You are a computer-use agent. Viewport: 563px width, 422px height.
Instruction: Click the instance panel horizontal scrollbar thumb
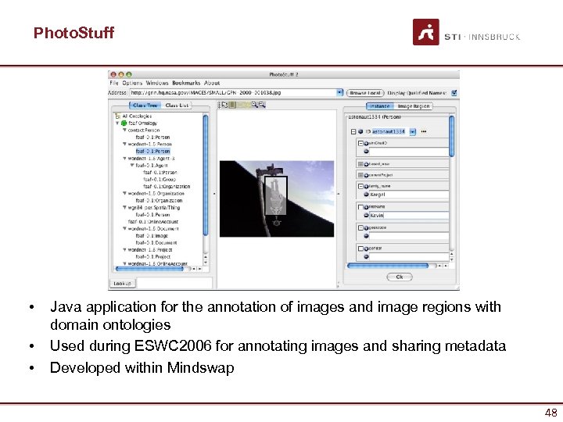coord(388,266)
